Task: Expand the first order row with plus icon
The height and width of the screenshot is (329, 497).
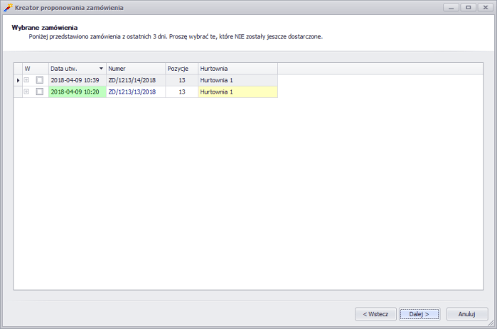Action: [x=27, y=80]
